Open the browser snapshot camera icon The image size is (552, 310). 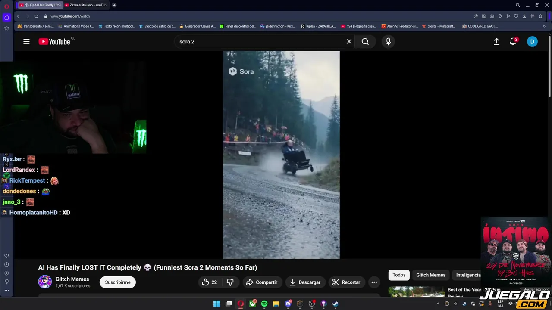492,16
